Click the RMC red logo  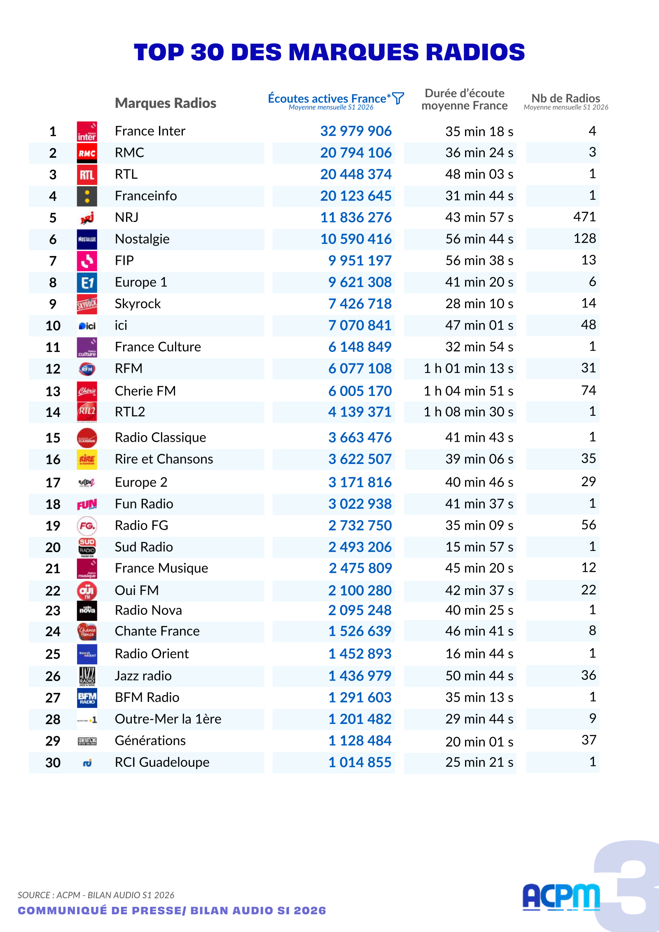click(x=87, y=153)
